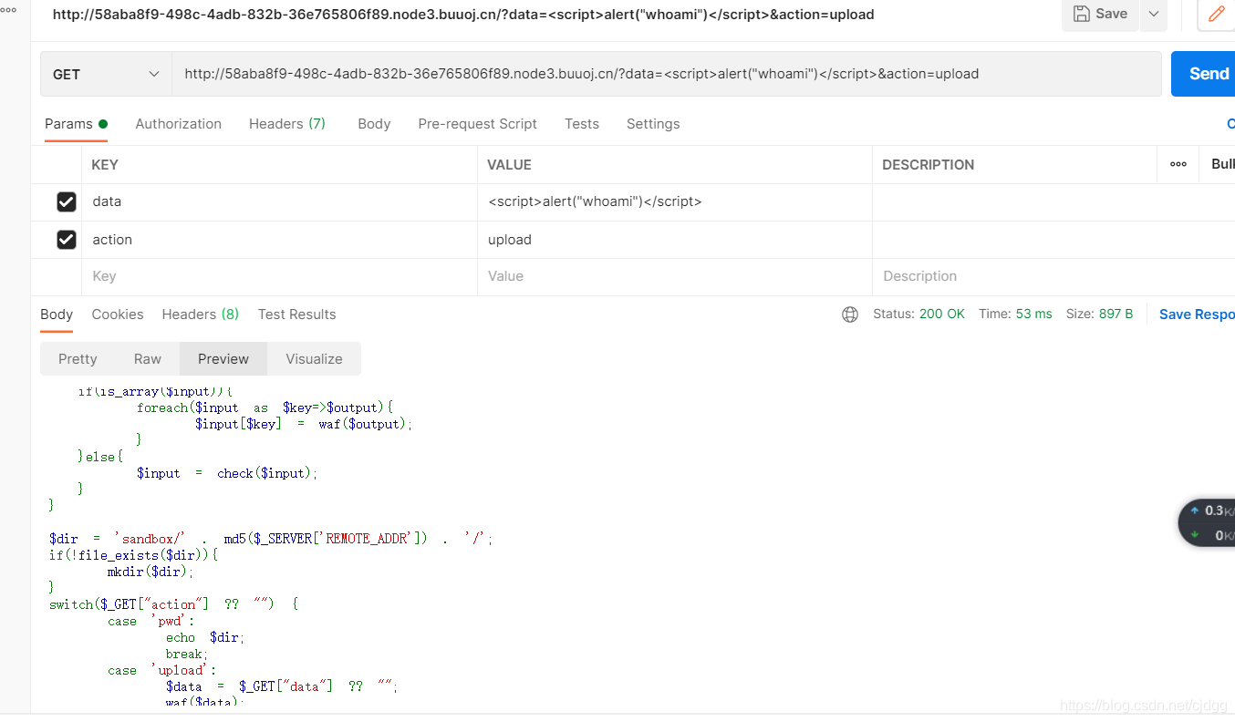The image size is (1235, 722).
Task: Click the KEY column header
Action: click(105, 165)
